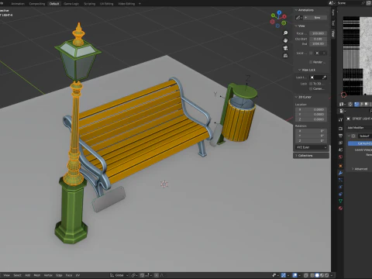Click the New annotation button
Viewport: 372px width, 279px height.
pyautogui.click(x=315, y=18)
